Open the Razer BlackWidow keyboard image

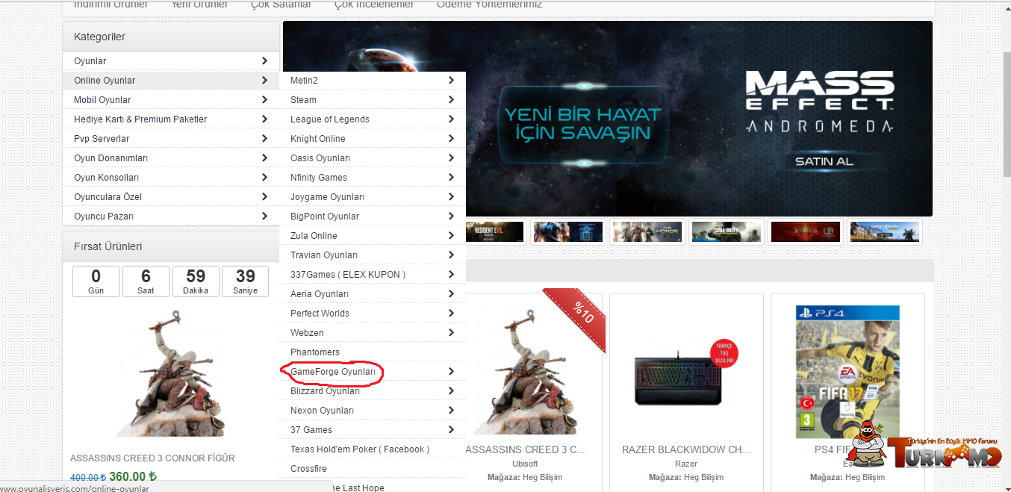click(686, 373)
